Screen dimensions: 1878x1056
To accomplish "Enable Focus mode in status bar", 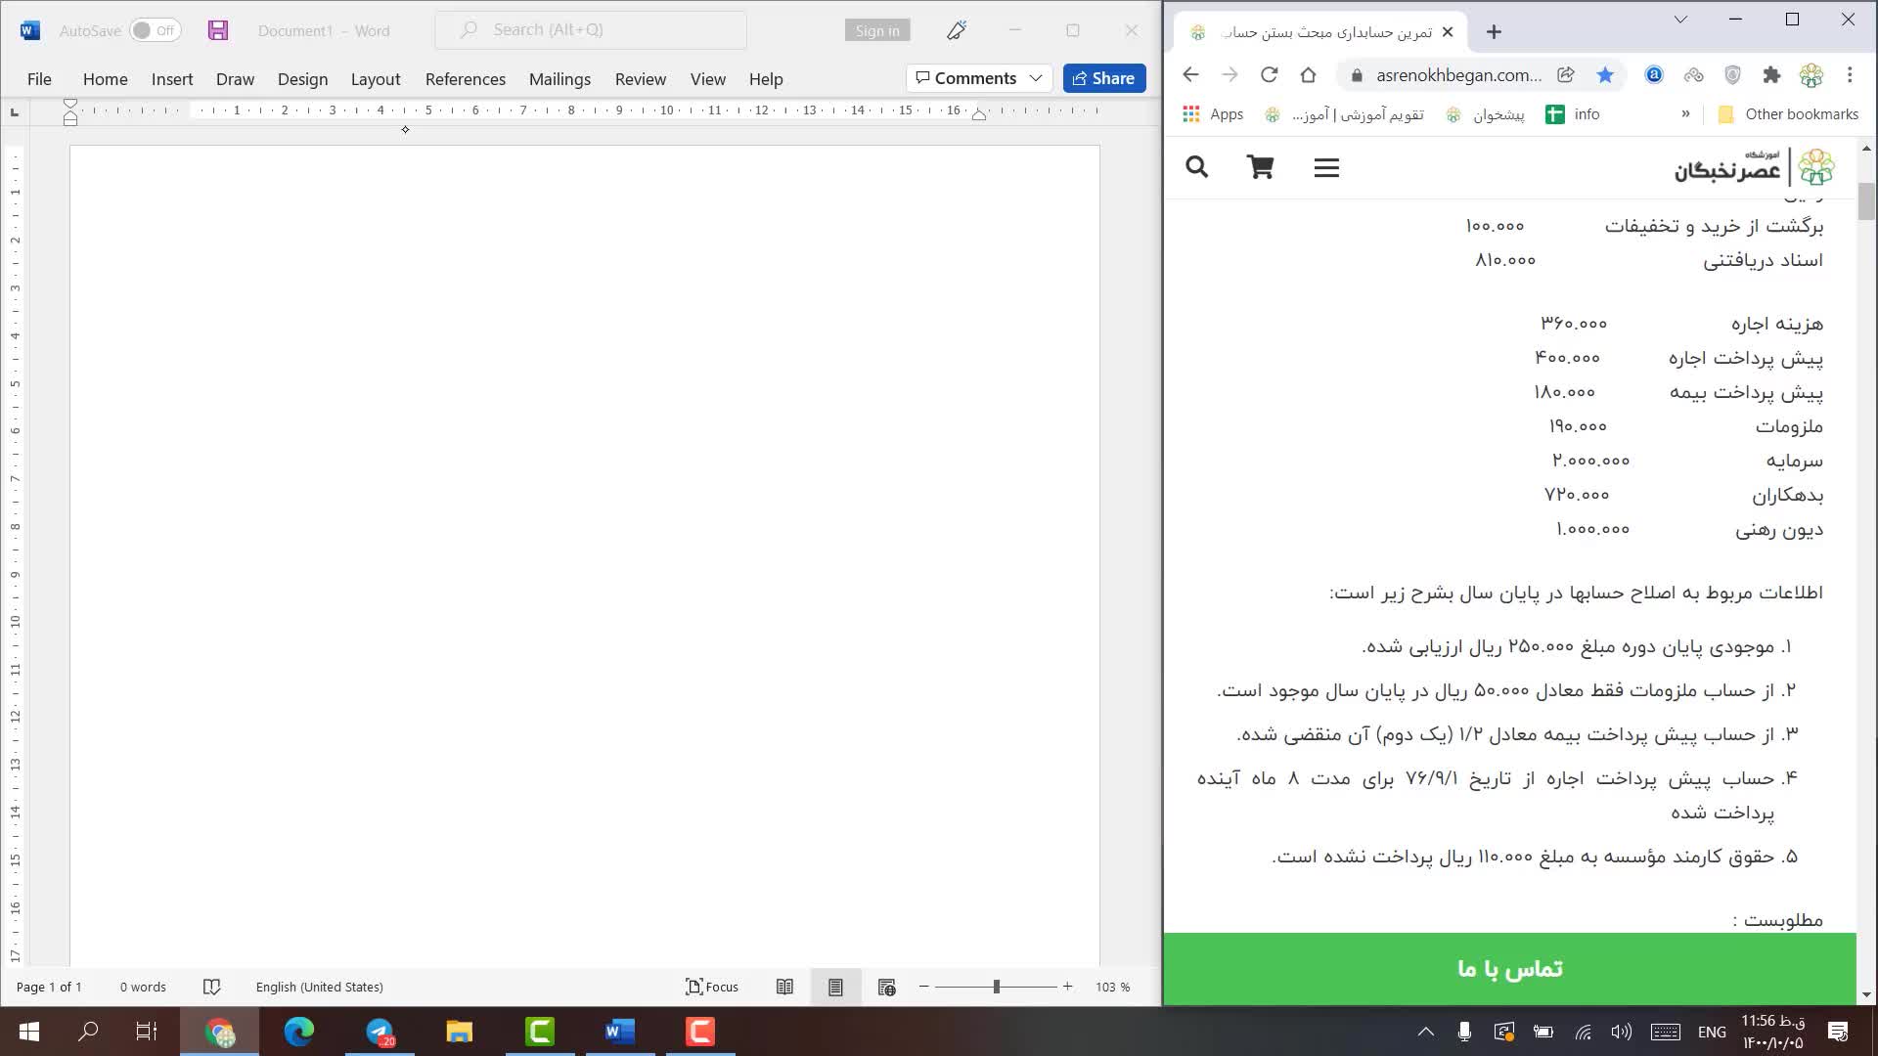I will pyautogui.click(x=712, y=987).
